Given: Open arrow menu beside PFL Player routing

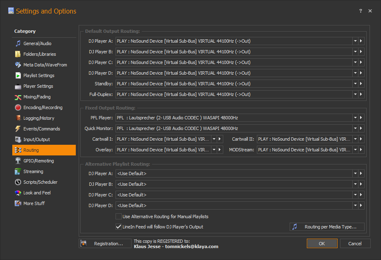Looking at the screenshot, I should tap(361, 118).
